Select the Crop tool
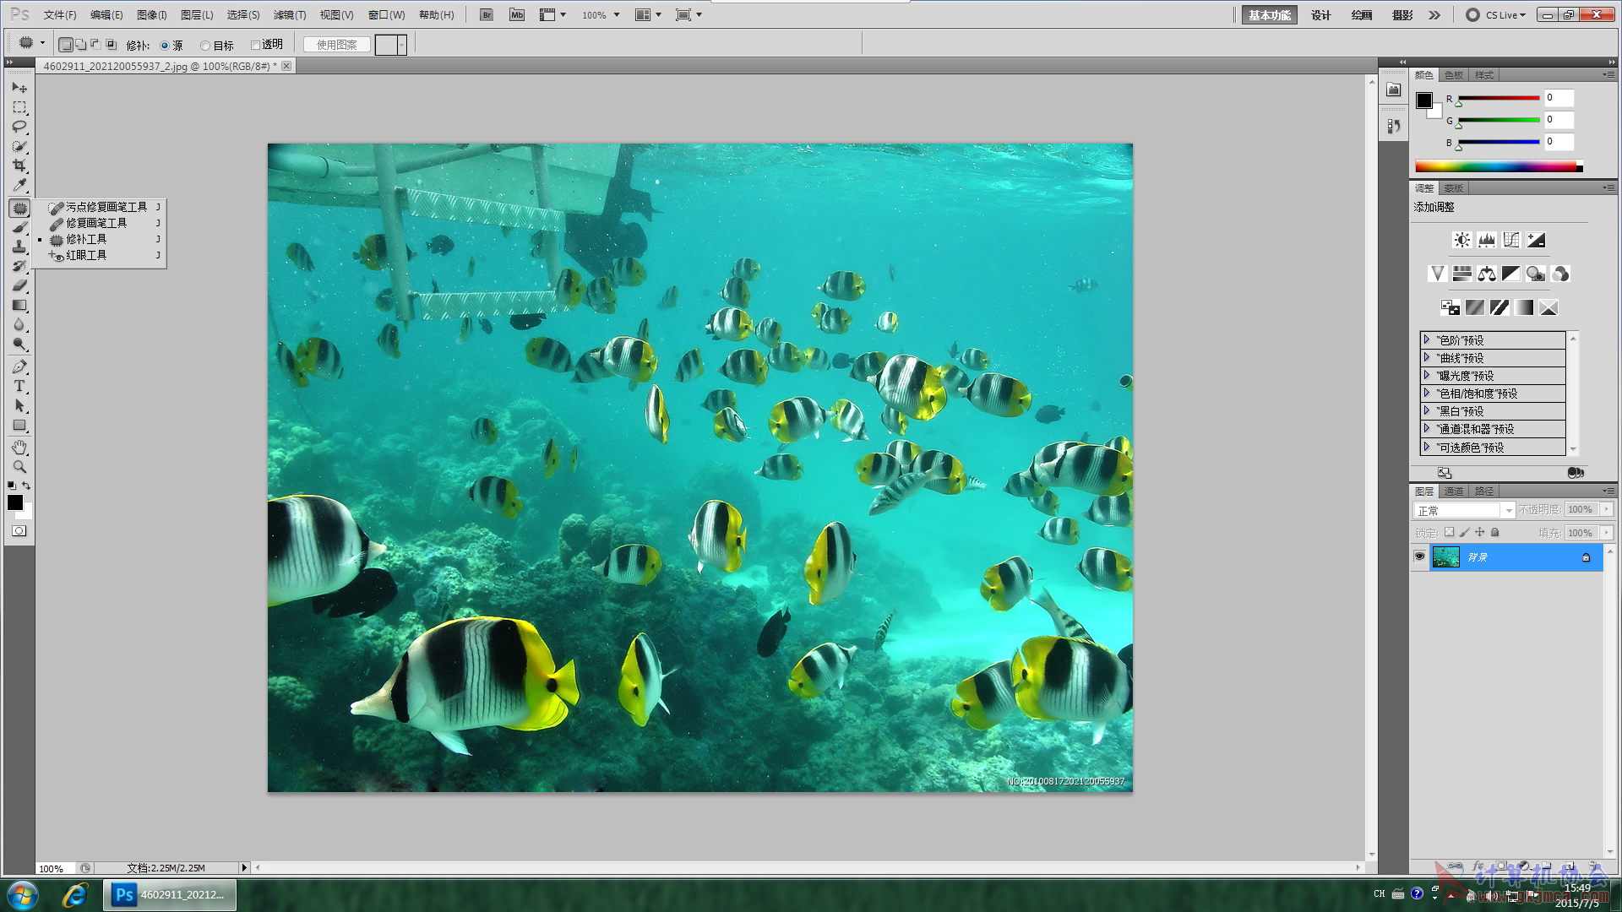1622x912 pixels. point(19,166)
